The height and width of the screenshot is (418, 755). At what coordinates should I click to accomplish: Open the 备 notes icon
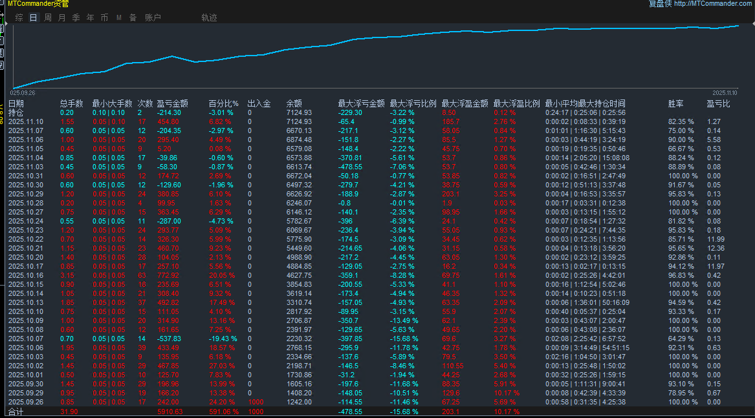pos(132,17)
